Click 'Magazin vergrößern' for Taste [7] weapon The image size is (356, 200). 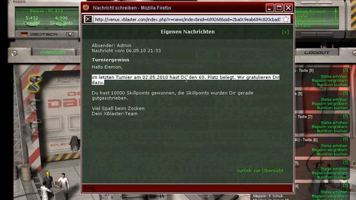tap(329, 127)
